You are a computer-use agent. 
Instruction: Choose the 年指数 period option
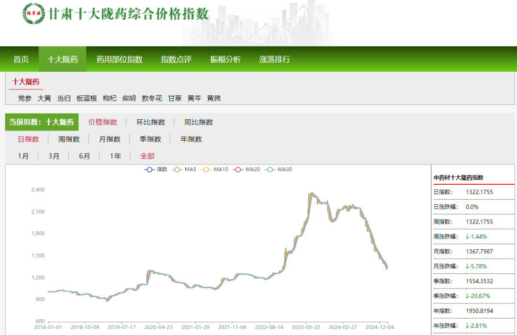pyautogui.click(x=191, y=139)
